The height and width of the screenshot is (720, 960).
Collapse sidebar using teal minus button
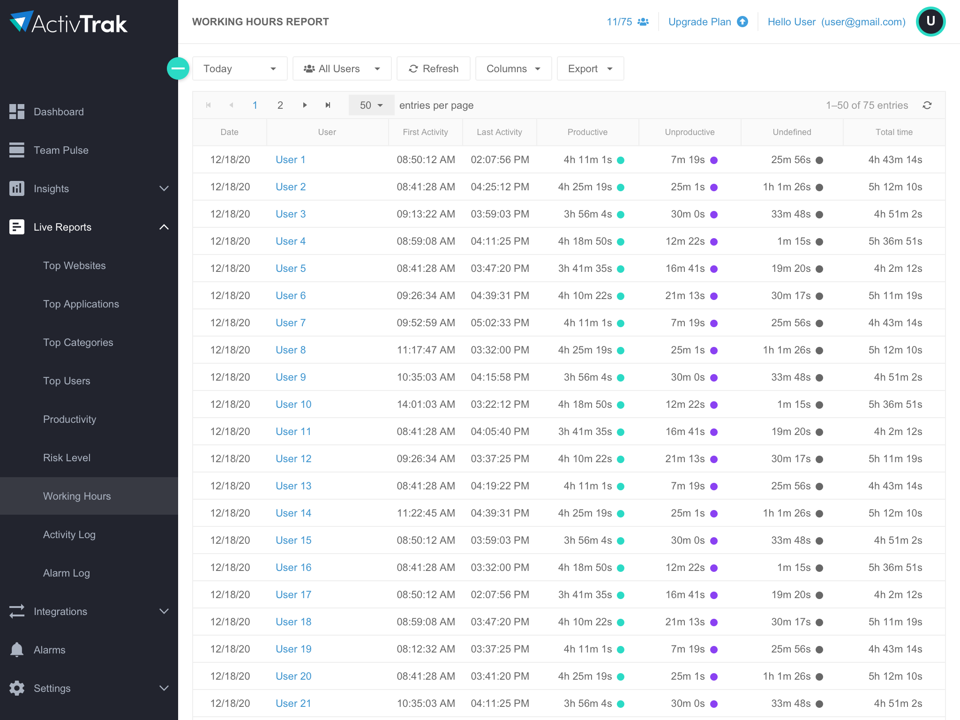click(x=178, y=68)
